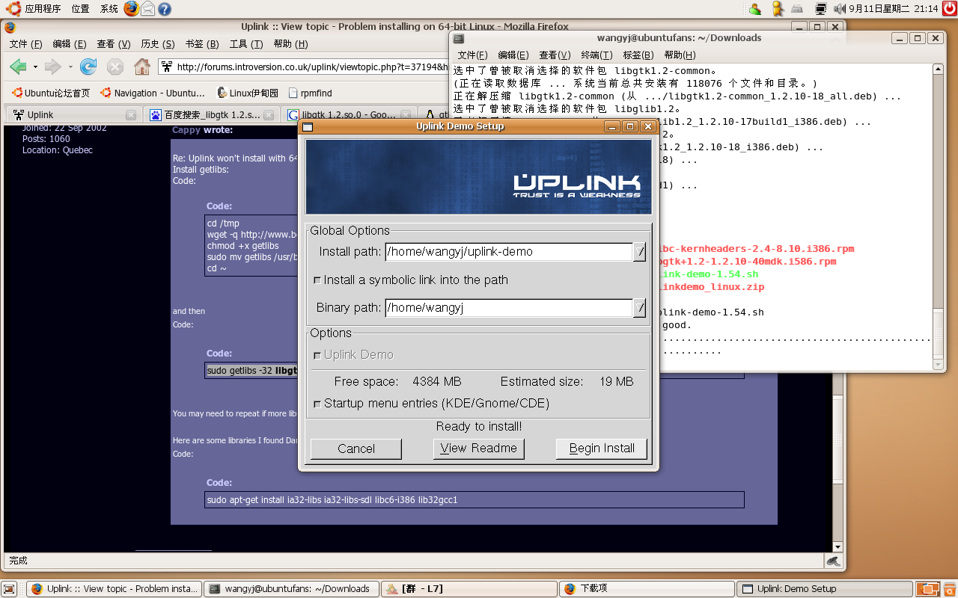Open the rpmfind bookmark
The height and width of the screenshot is (598, 958).
tap(310, 93)
